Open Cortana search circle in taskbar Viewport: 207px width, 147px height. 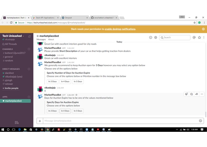pos(8,130)
